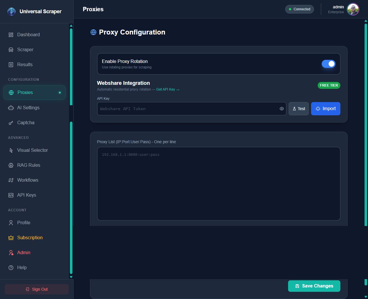Open the API Keys page

point(34,195)
